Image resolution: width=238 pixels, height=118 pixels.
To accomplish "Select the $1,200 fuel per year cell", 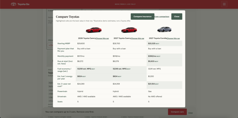I will pos(164,77).
